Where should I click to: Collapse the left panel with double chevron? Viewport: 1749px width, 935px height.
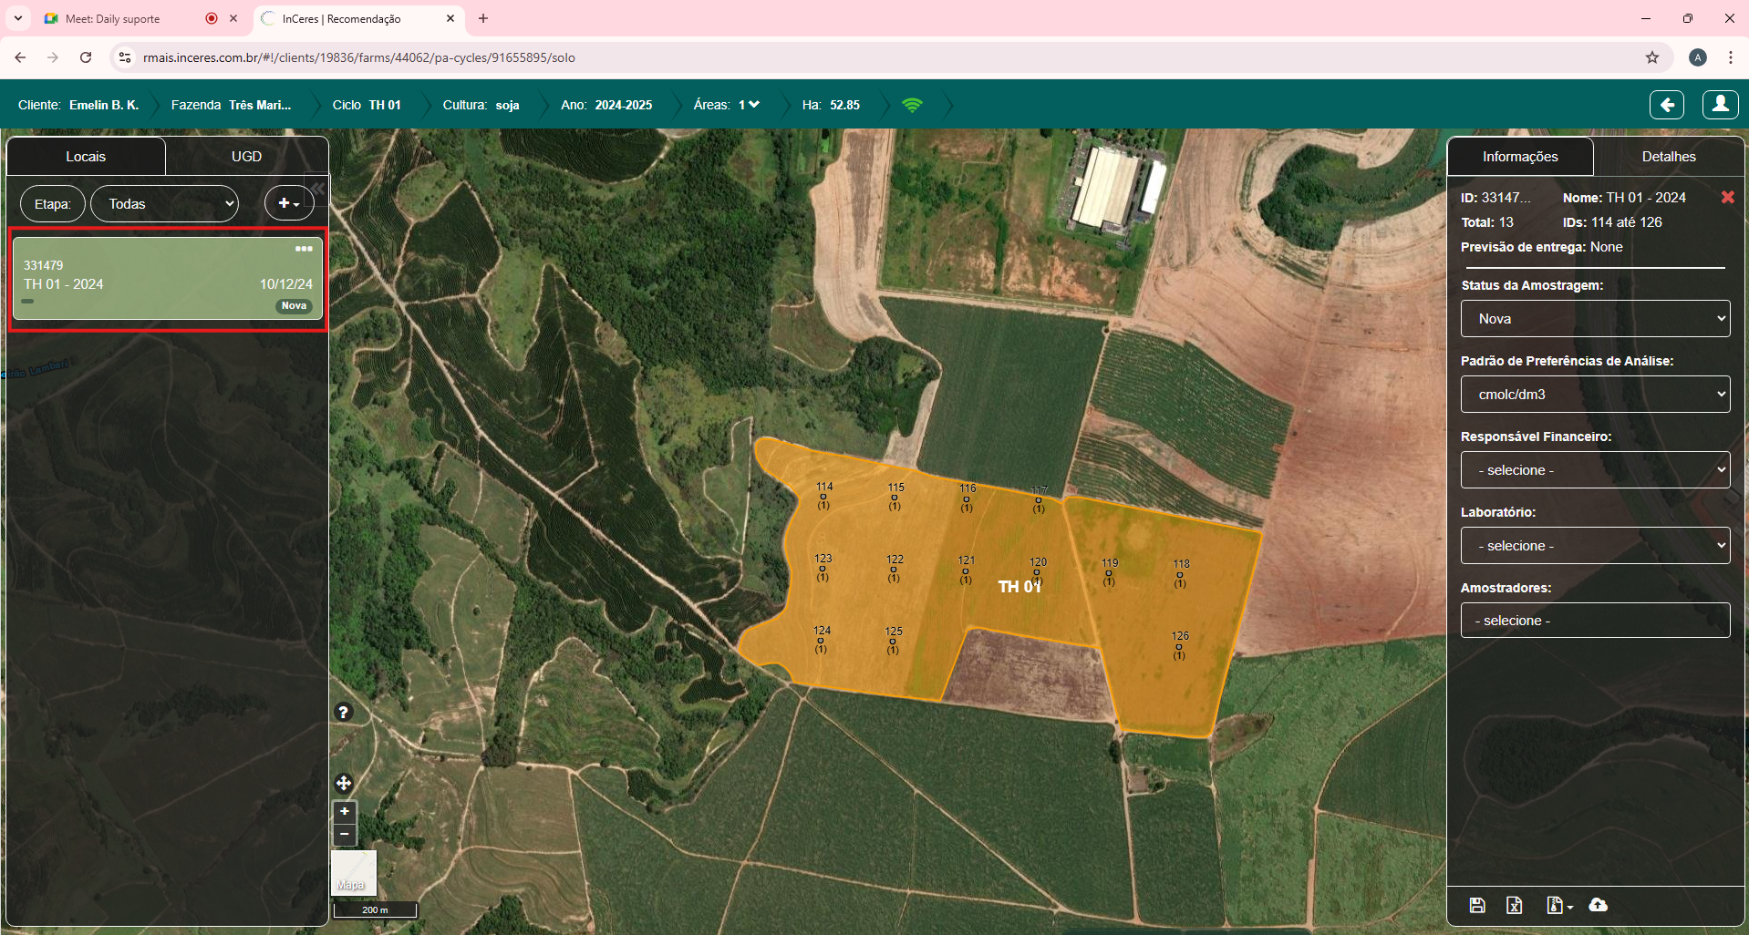click(x=317, y=189)
